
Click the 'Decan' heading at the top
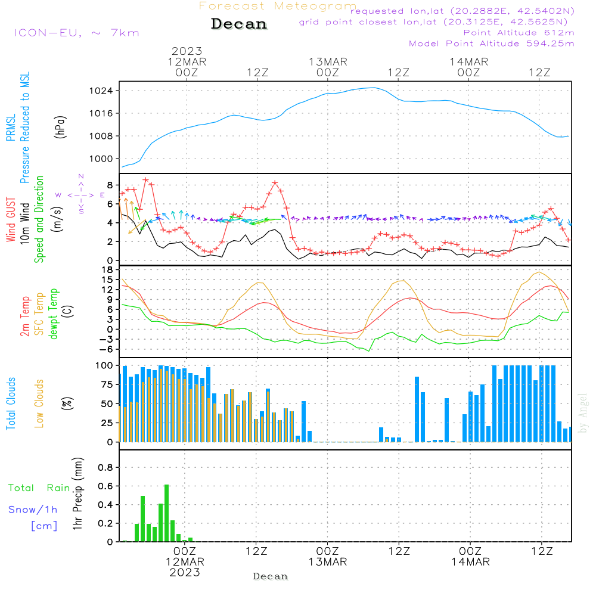(239, 24)
